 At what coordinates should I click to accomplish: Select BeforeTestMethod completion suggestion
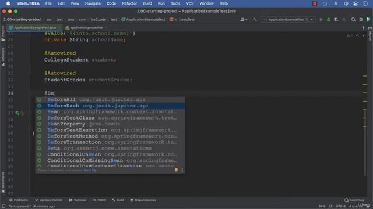(110, 136)
